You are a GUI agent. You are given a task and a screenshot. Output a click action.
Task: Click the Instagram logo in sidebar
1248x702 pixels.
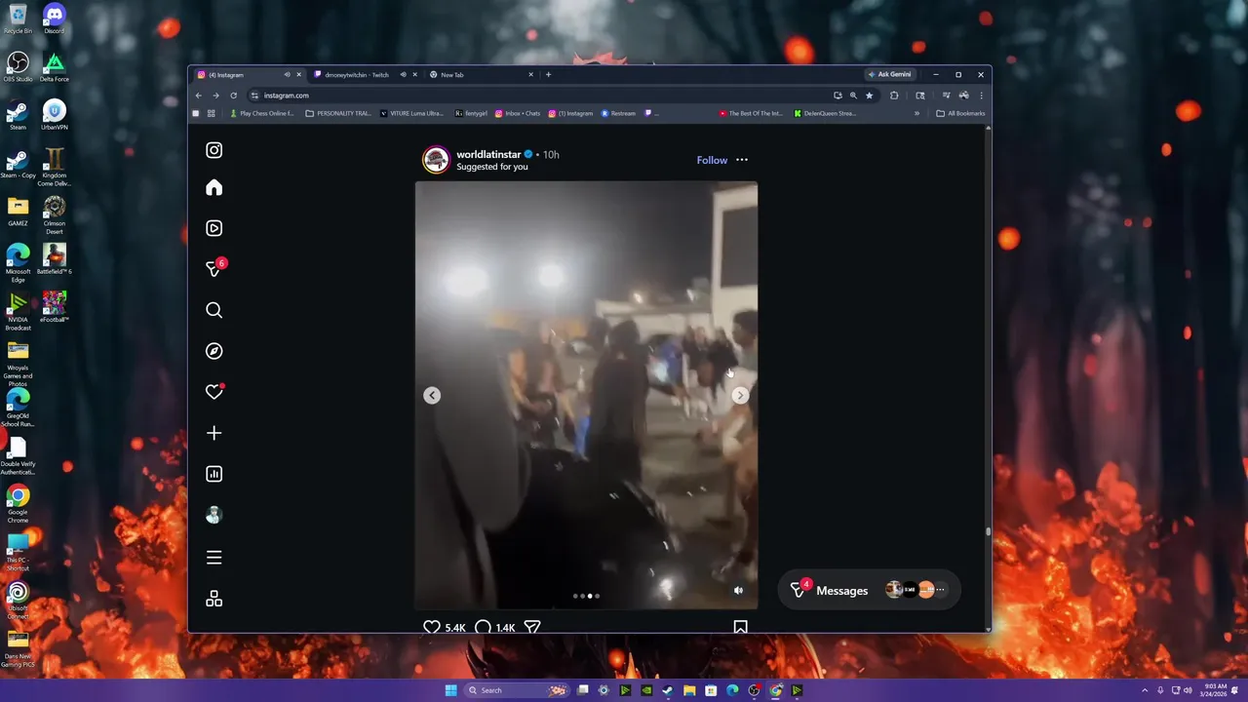tap(214, 150)
